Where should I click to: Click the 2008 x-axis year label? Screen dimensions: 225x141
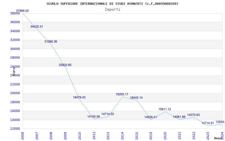point(51,136)
